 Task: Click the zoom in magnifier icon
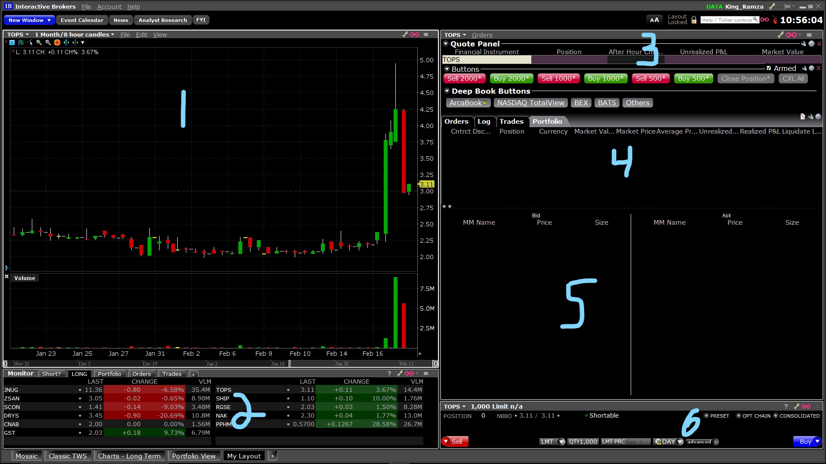(39, 43)
